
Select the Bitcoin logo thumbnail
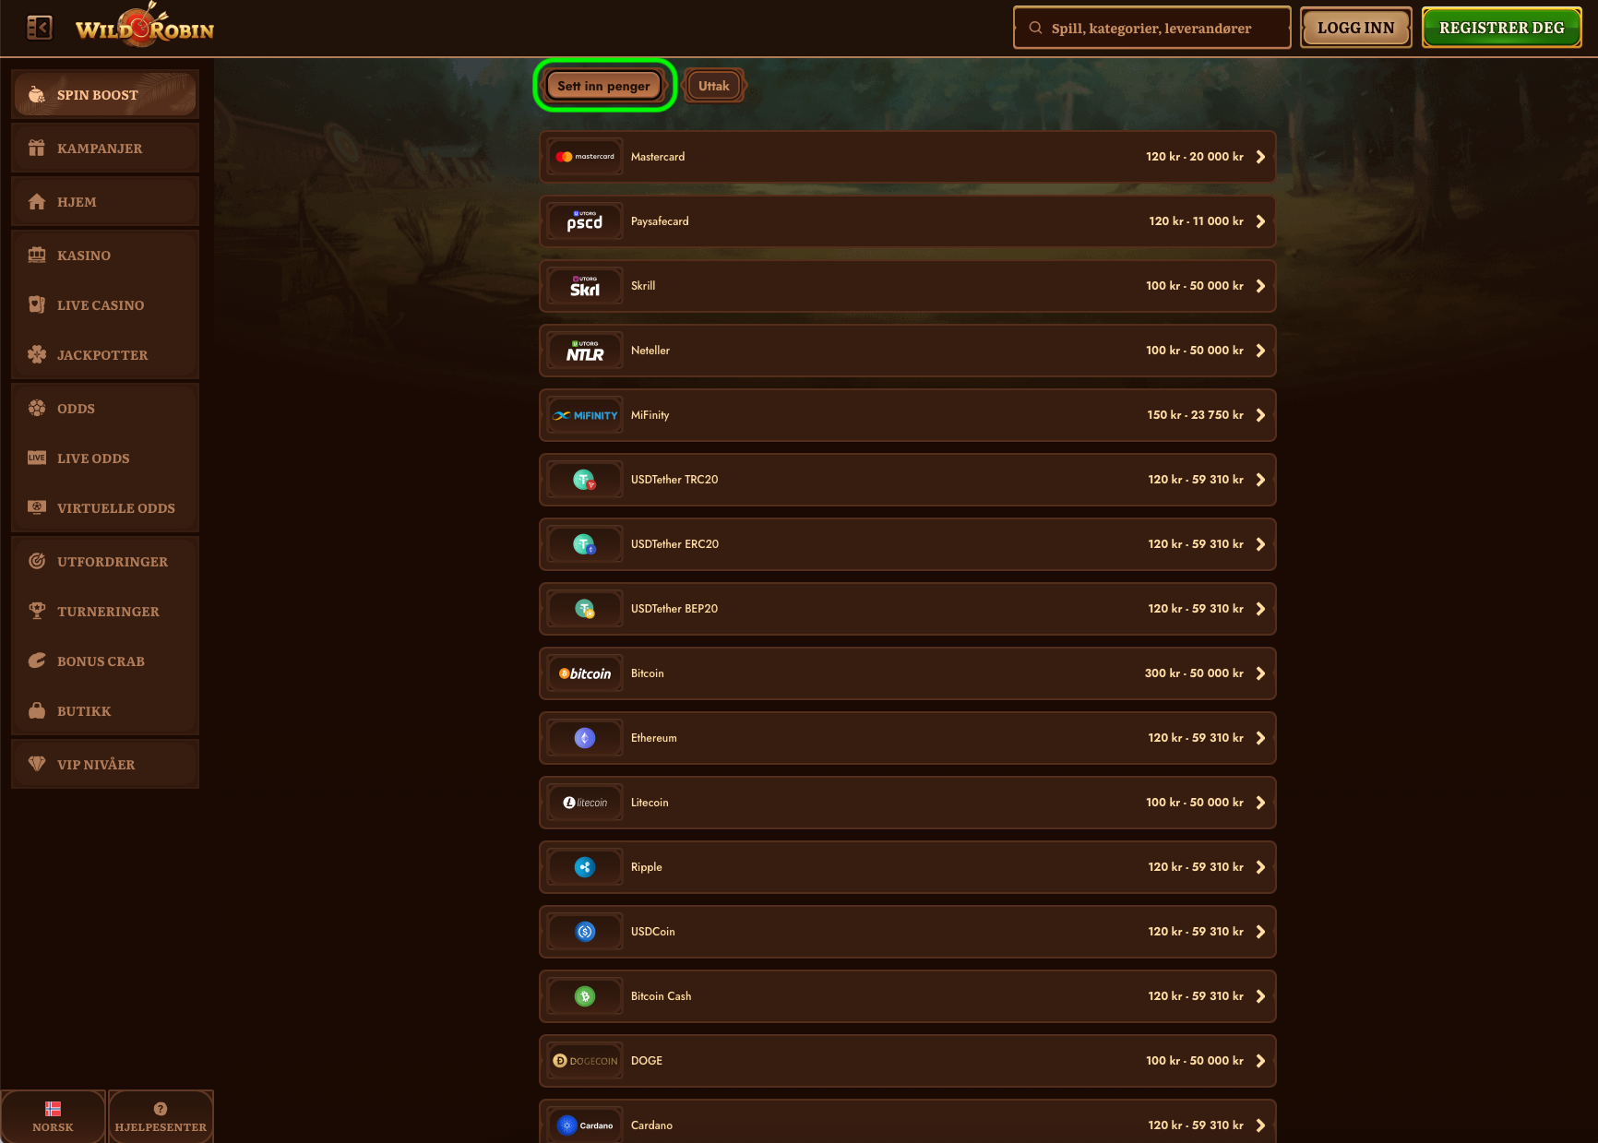pos(585,673)
